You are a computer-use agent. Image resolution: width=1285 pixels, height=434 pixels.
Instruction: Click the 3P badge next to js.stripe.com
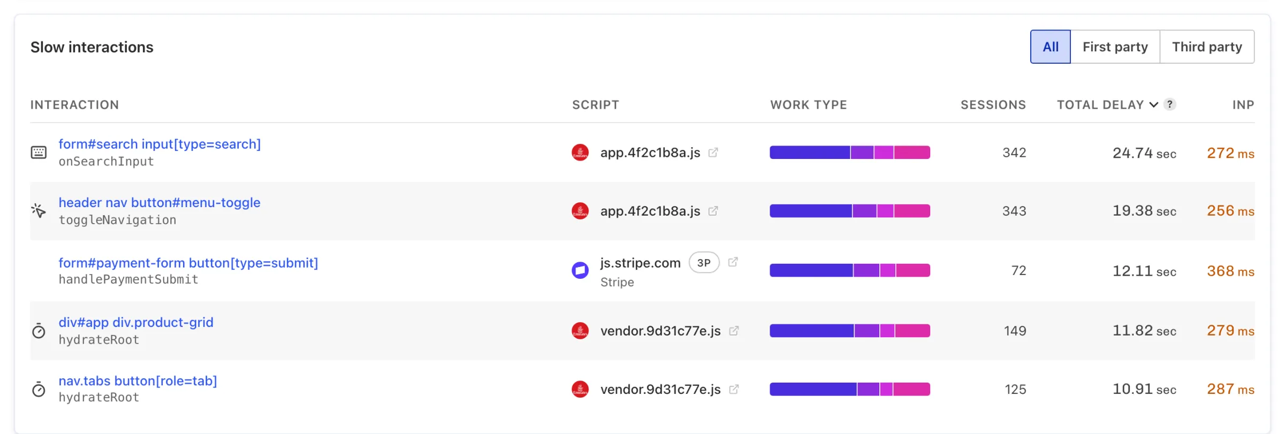pos(704,263)
